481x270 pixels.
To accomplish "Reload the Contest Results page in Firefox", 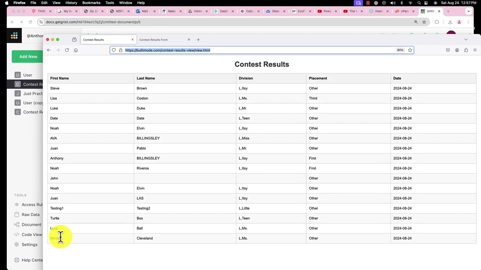I will pos(67,50).
